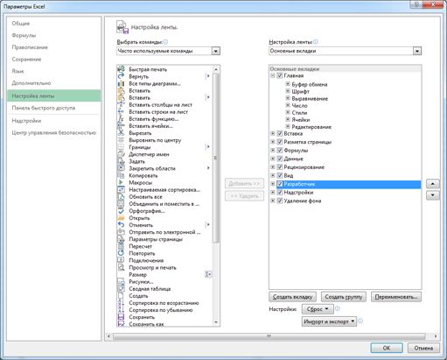The height and width of the screenshot is (360, 447).
Task: Click the Орфография checkmark icon
Action: 121,211
